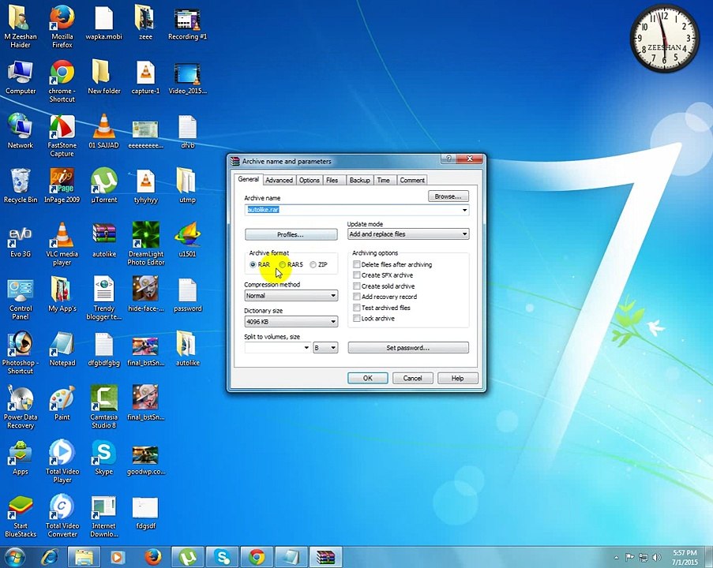Expand the Archive name dropdown arrow
Viewport: 713px width, 568px height.
464,210
